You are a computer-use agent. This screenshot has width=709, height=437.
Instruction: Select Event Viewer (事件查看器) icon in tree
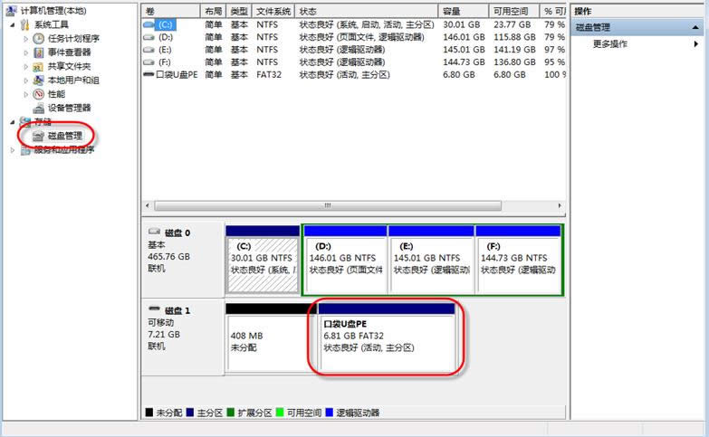[38, 52]
